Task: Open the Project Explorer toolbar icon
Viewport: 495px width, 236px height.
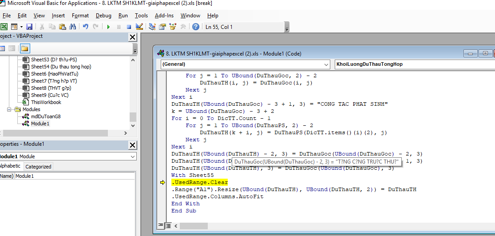Action: pos(152,27)
